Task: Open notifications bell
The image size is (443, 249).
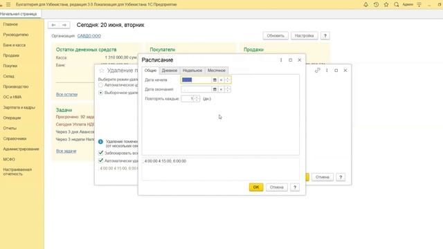Action: click(366, 5)
